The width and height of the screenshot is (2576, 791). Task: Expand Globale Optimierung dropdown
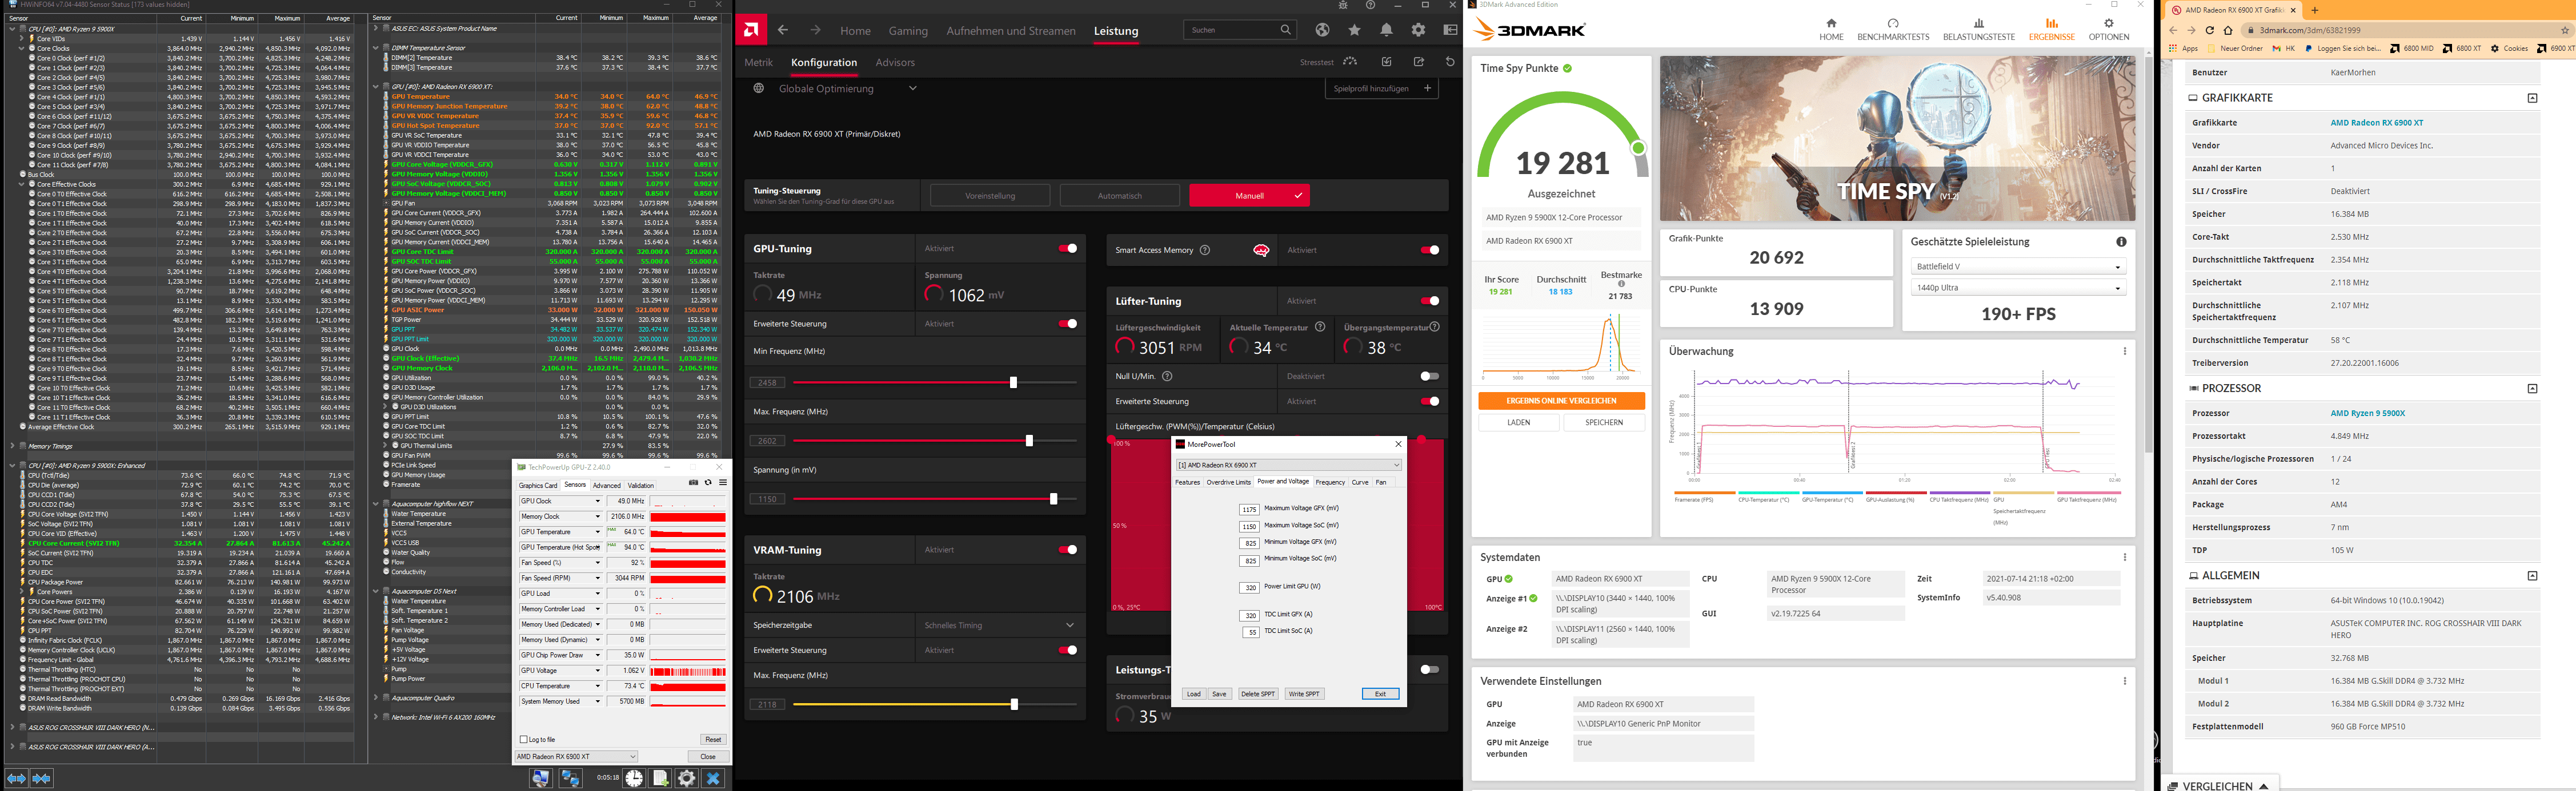tap(912, 88)
